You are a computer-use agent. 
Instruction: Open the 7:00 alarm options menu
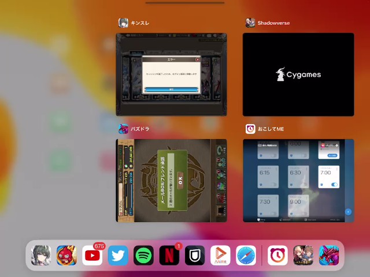337,169
